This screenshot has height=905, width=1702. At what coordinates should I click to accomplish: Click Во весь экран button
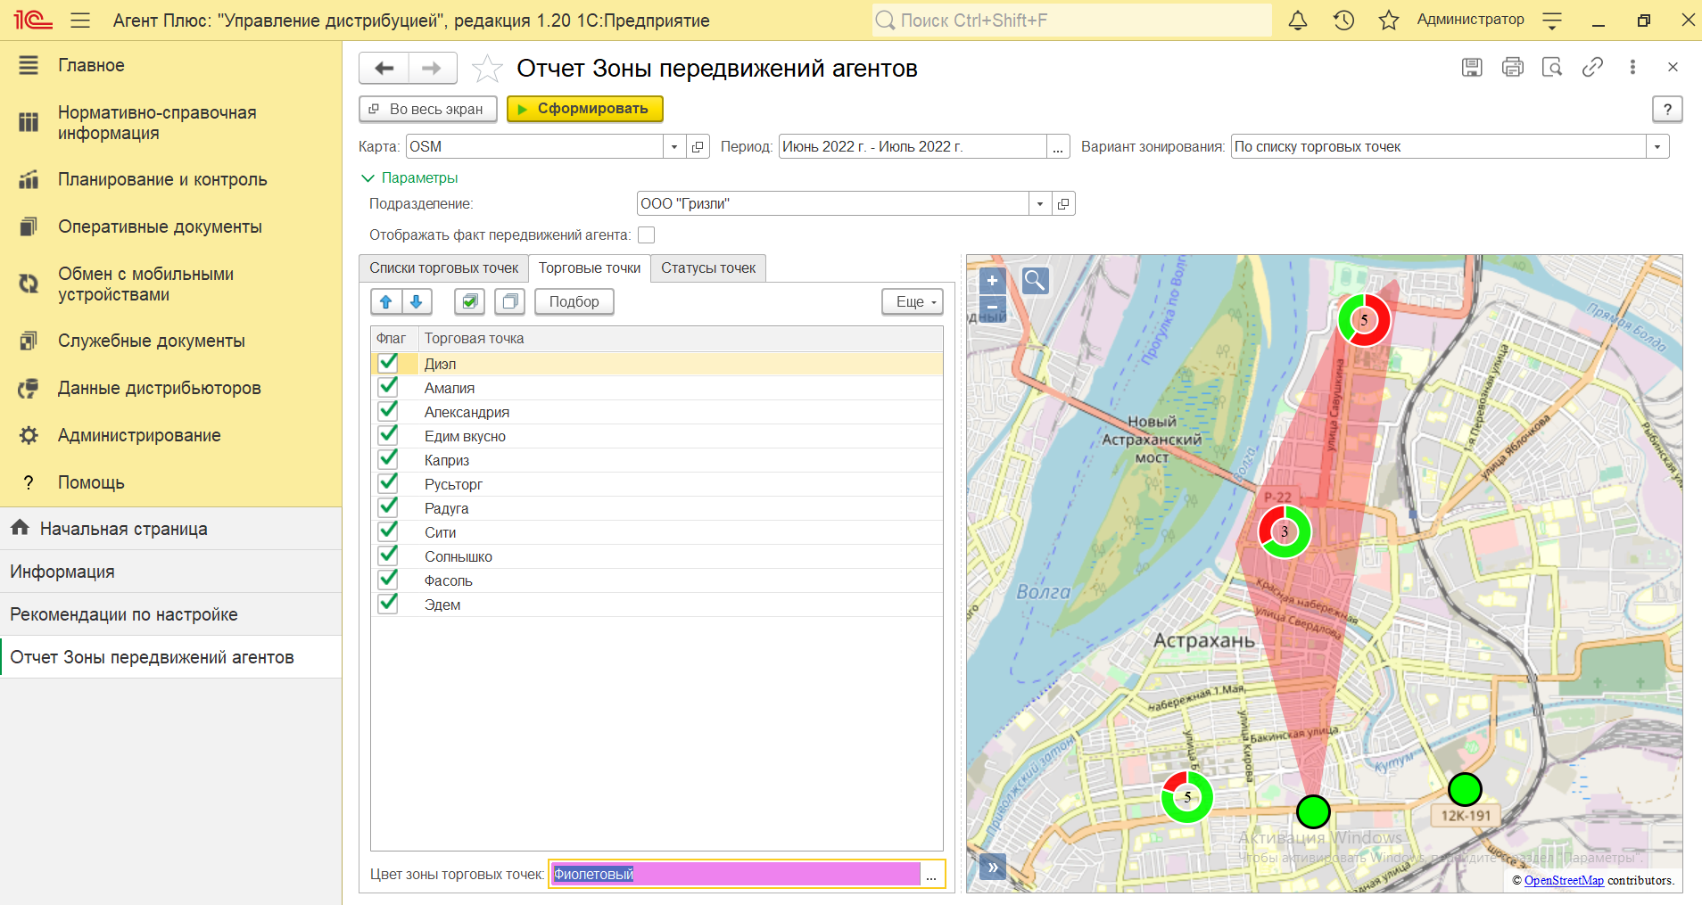(x=428, y=109)
